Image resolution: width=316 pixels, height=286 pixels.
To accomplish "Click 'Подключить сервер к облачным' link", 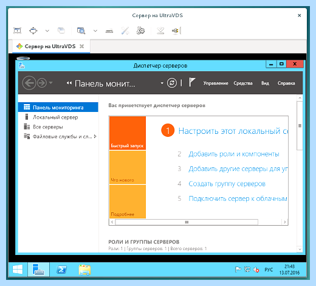I will 238,198.
